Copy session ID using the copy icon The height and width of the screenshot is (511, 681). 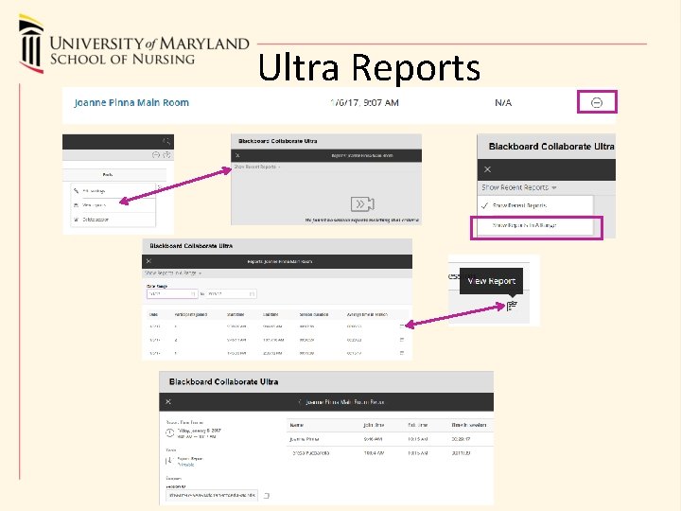pos(266,495)
